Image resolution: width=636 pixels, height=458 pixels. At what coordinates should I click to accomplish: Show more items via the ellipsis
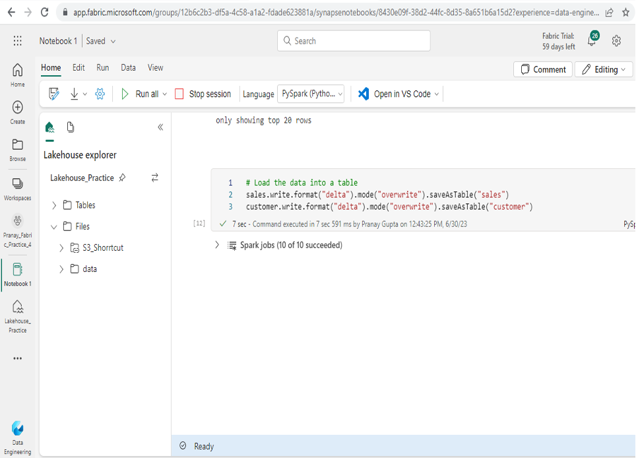click(x=17, y=358)
